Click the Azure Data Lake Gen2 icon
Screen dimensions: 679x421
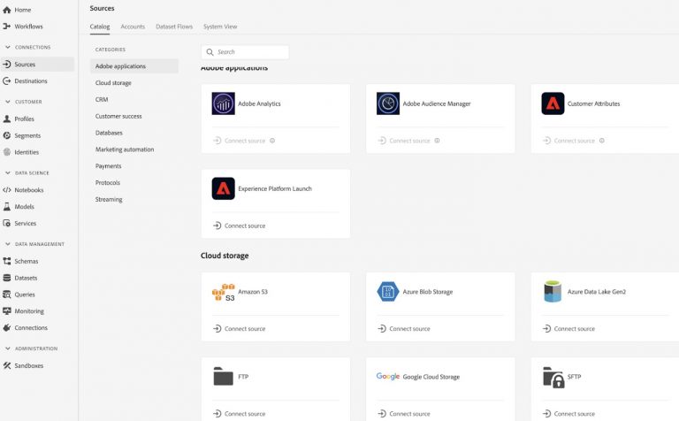tap(553, 292)
